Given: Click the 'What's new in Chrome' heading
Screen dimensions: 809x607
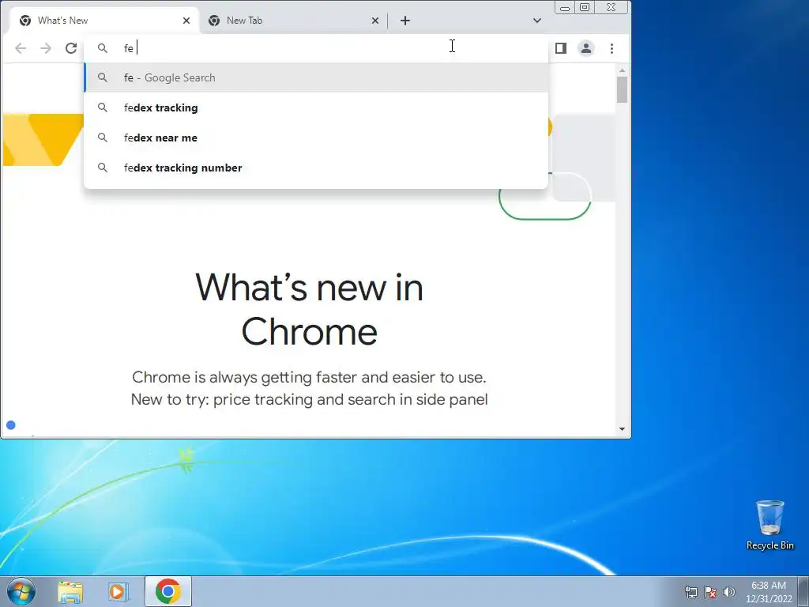Looking at the screenshot, I should click(x=309, y=309).
